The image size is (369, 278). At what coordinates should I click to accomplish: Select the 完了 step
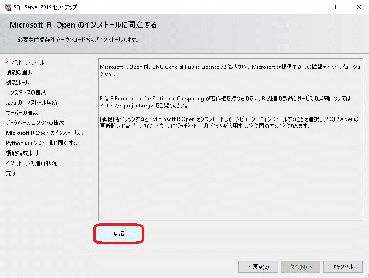(11, 173)
